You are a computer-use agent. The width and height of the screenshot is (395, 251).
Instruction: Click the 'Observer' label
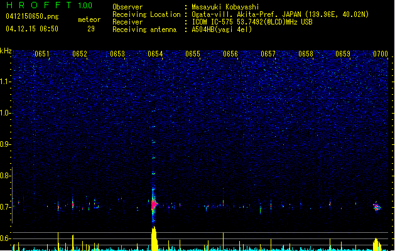(127, 7)
